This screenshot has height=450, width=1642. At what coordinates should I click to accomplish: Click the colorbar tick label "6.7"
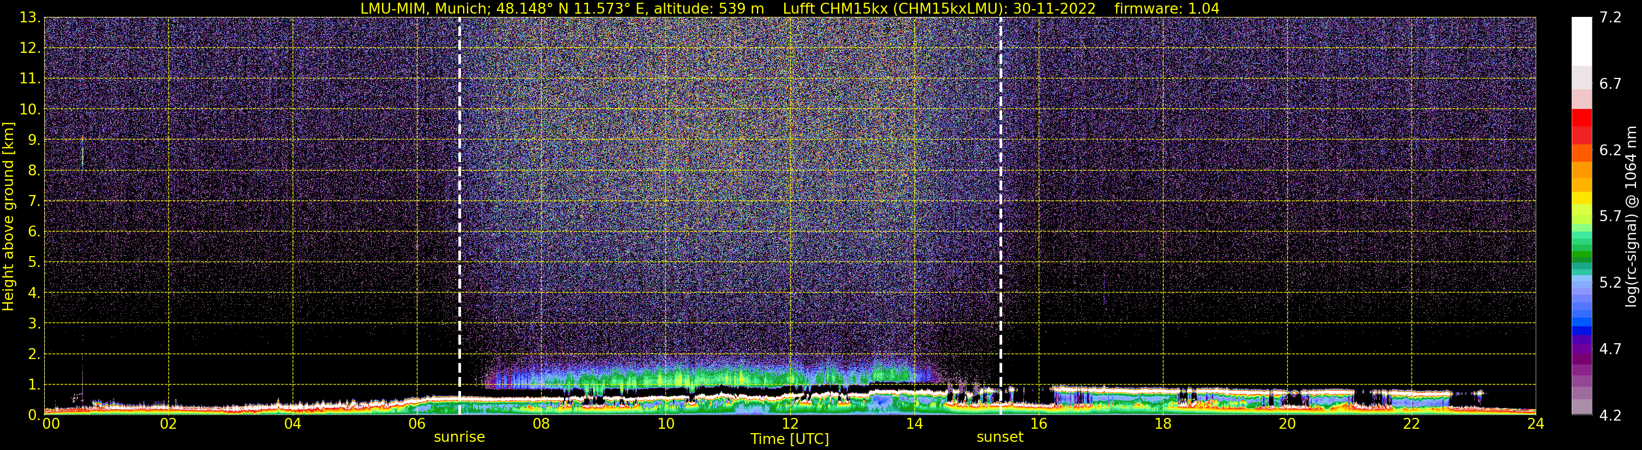pos(1609,84)
